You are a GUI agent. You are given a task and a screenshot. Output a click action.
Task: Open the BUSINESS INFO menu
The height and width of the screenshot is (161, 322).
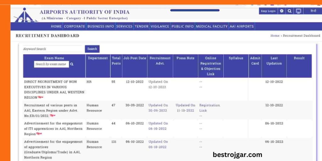101,26
